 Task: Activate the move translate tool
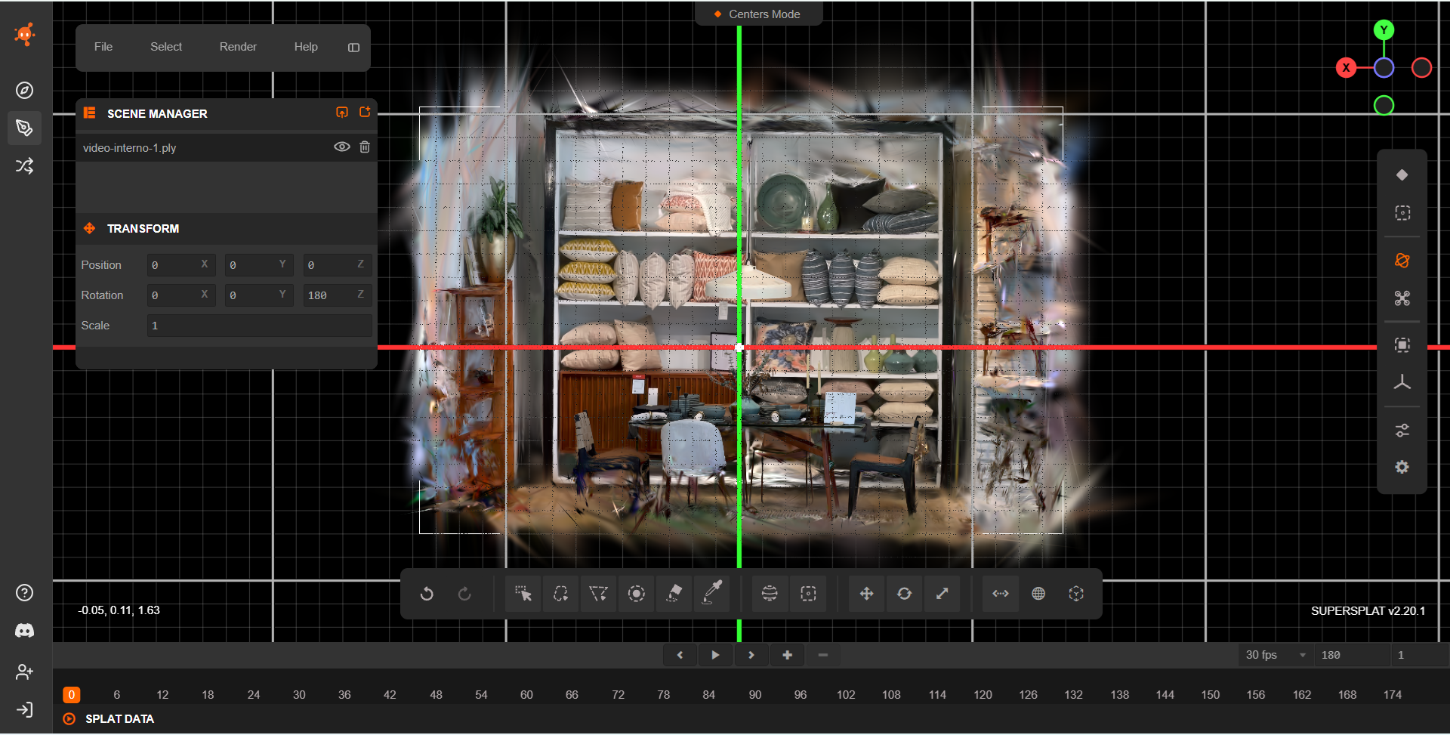(x=866, y=594)
